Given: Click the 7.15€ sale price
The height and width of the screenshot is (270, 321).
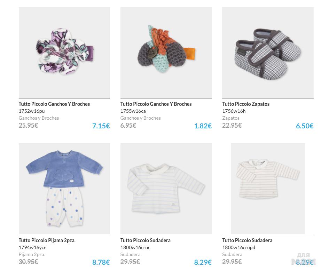Looking at the screenshot, I should pyautogui.click(x=101, y=126).
